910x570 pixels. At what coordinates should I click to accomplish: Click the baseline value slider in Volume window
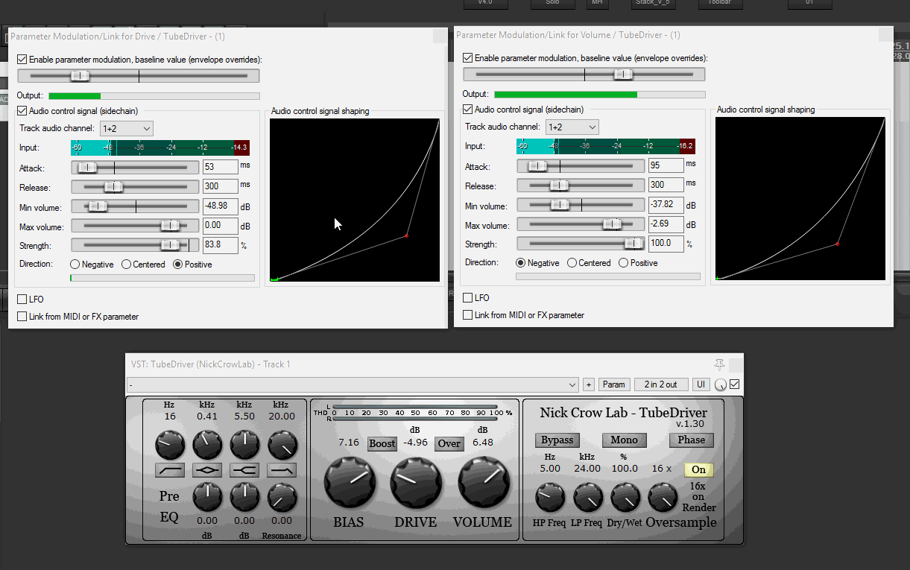click(x=584, y=74)
